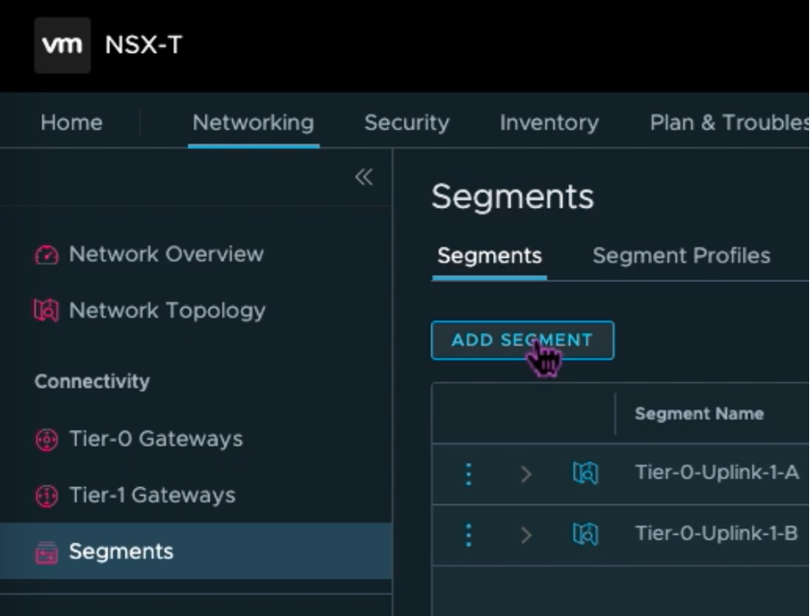This screenshot has width=810, height=616.
Task: Open topology icon for Tier-0-Uplink-1-B
Action: [x=585, y=534]
